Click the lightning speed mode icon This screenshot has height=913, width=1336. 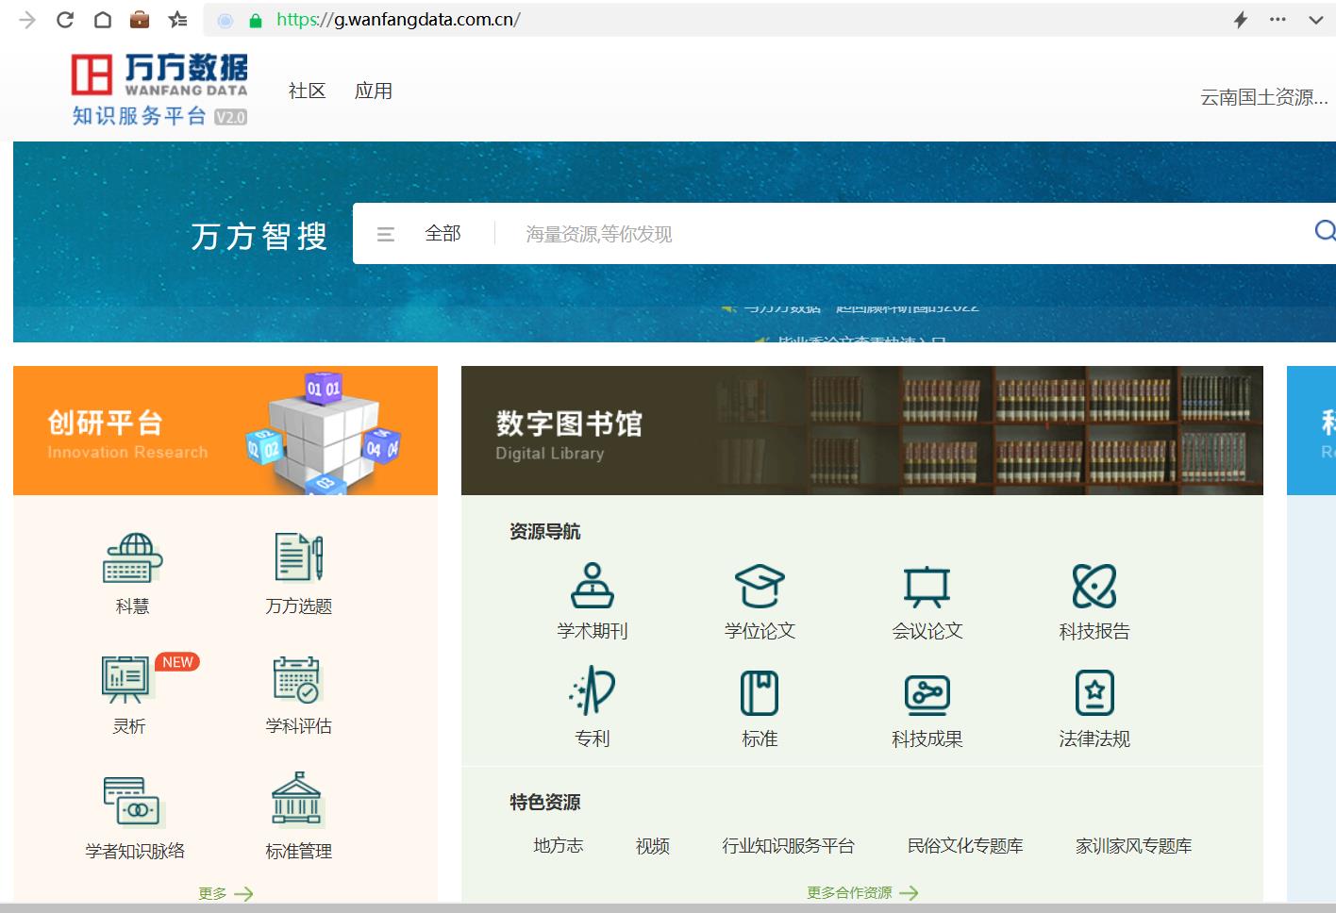(x=1241, y=20)
